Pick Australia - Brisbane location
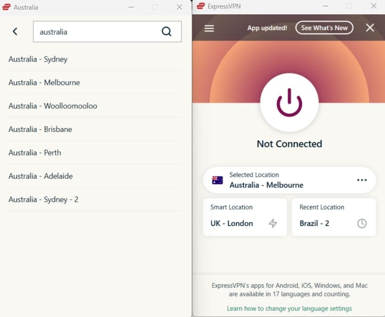The image size is (385, 317). [x=40, y=129]
